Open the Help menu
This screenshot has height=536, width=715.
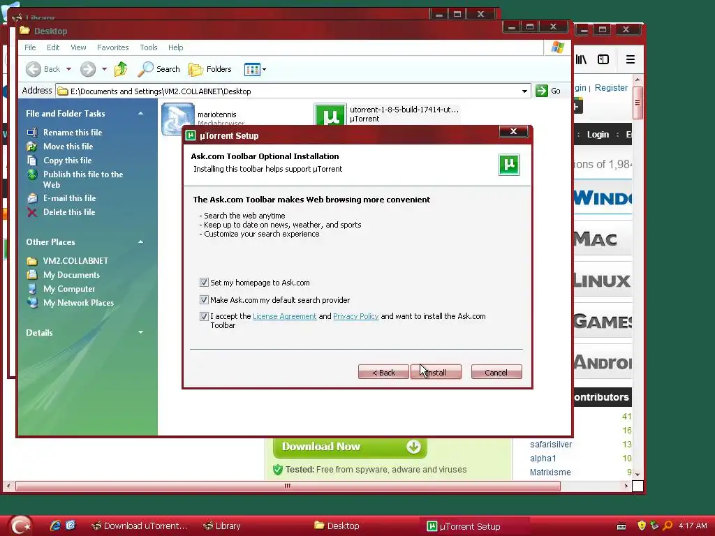tap(175, 47)
